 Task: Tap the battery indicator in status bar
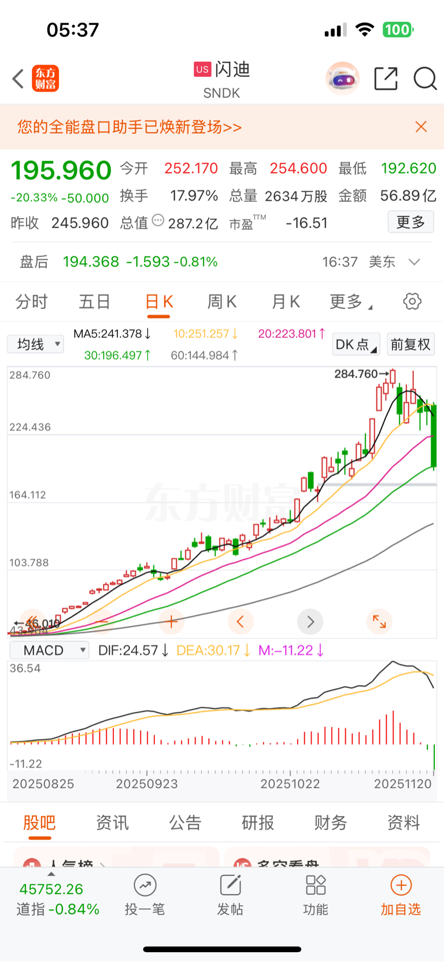pos(398,30)
